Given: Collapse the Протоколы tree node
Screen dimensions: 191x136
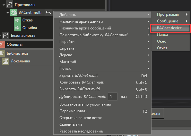Looking at the screenshot, I should pos(4,5).
